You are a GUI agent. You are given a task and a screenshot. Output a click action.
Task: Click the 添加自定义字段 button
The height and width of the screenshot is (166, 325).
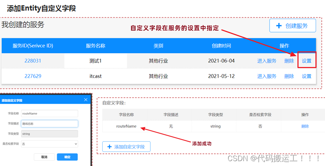click(126, 146)
